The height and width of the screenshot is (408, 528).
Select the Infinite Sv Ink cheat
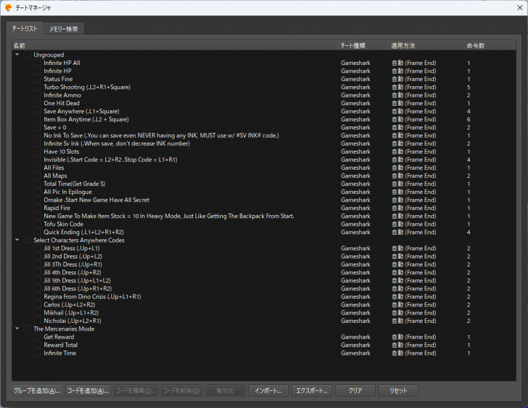pos(263,143)
